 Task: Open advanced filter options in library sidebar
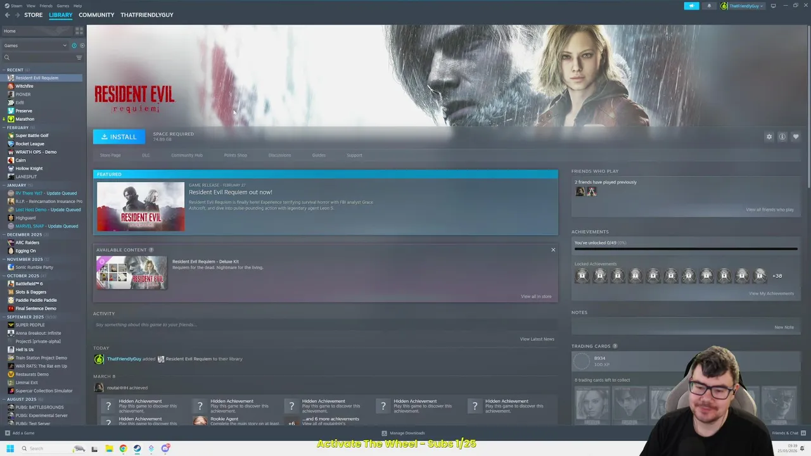79,58
